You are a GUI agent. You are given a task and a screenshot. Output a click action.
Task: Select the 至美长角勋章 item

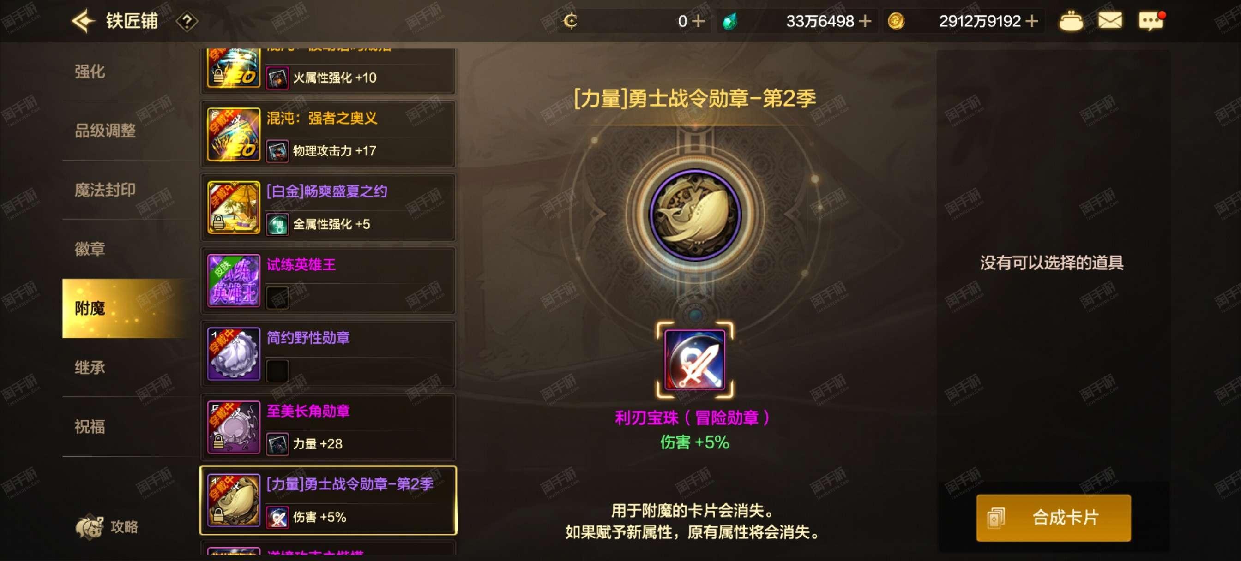coord(329,427)
